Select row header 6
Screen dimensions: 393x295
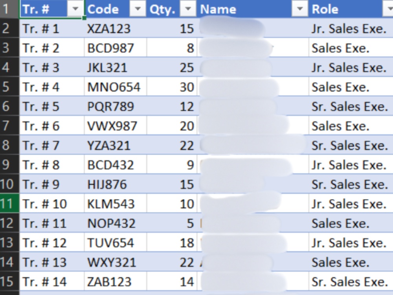click(x=9, y=106)
